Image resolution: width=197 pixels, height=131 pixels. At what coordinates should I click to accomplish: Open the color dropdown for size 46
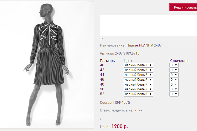click(x=138, y=80)
